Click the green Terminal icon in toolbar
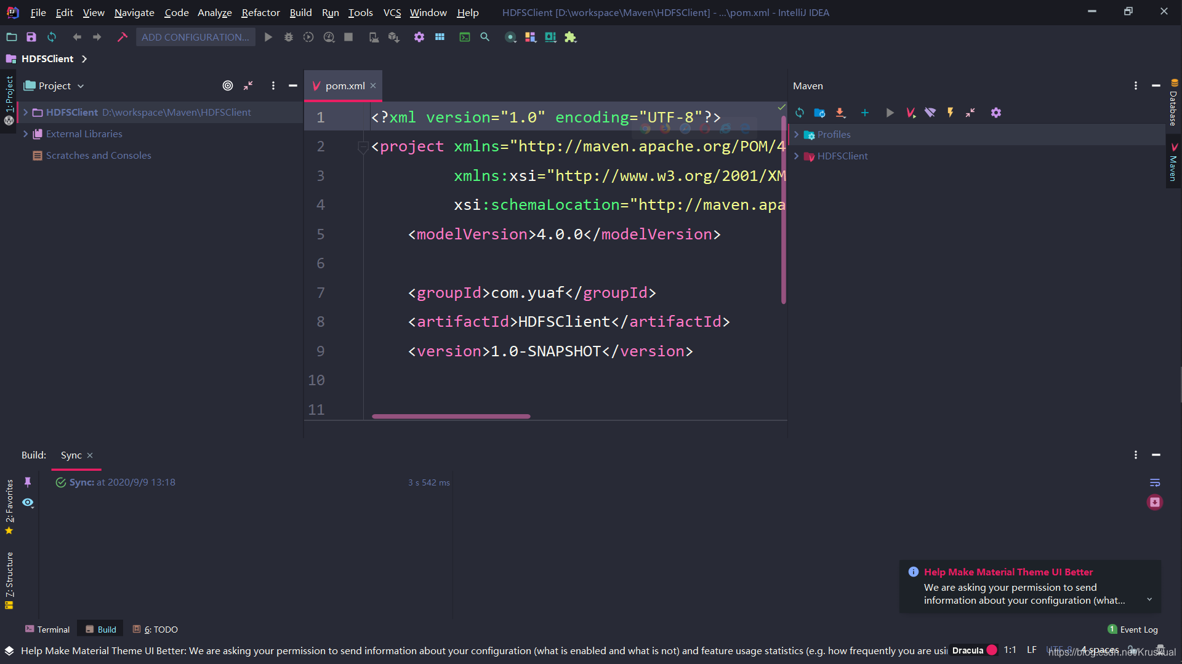 point(465,37)
